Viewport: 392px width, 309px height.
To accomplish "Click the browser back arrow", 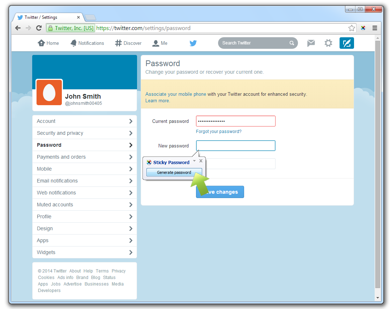I will (18, 28).
